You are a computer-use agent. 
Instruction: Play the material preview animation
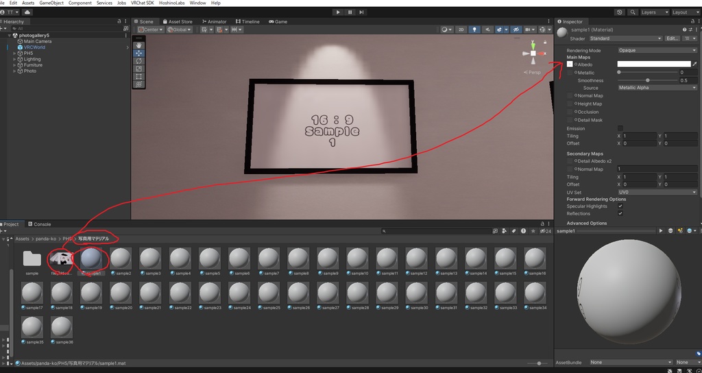tap(660, 230)
